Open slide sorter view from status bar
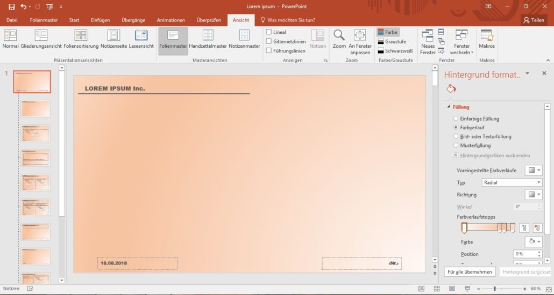The height and width of the screenshot is (295, 554). pos(437,289)
